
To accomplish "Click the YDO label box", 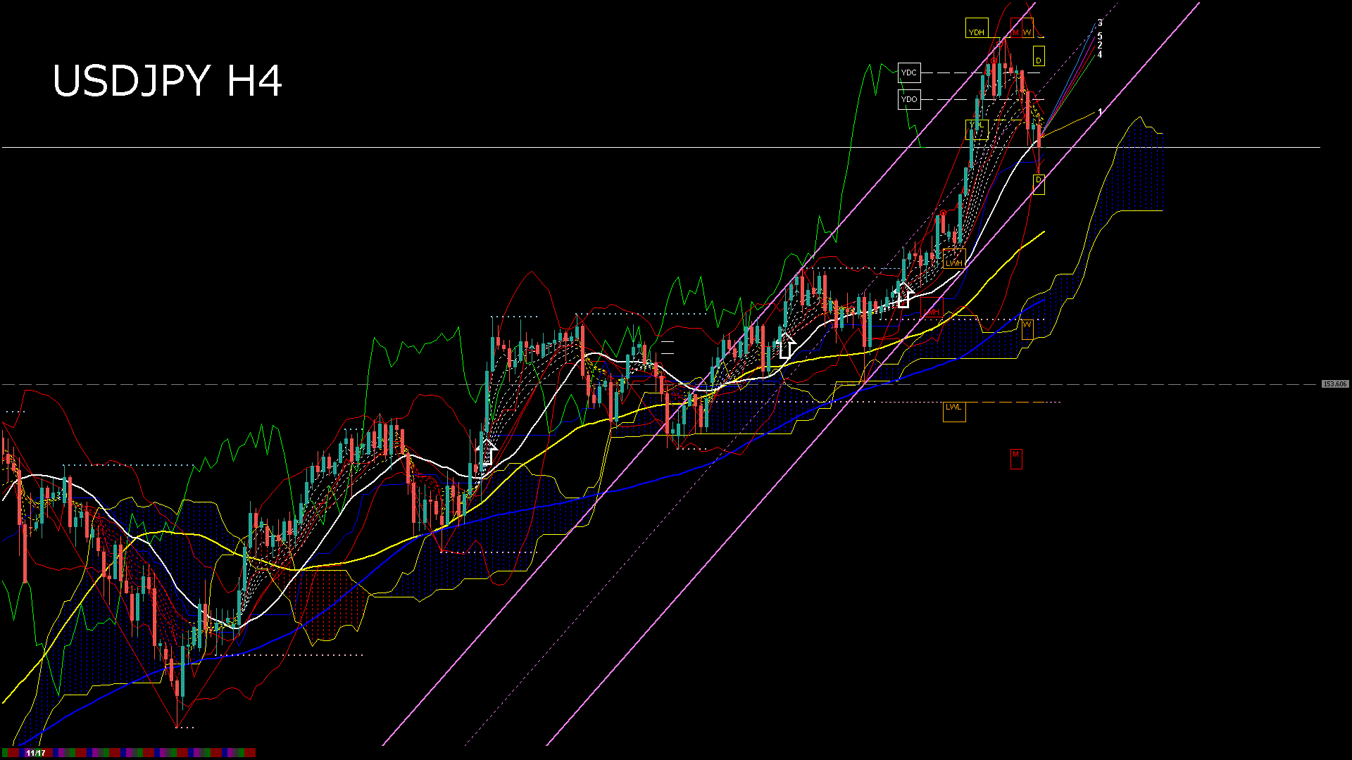I will [x=909, y=99].
